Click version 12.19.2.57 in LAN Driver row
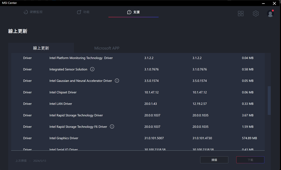Screen dimensions: 281x170 tap(200, 104)
